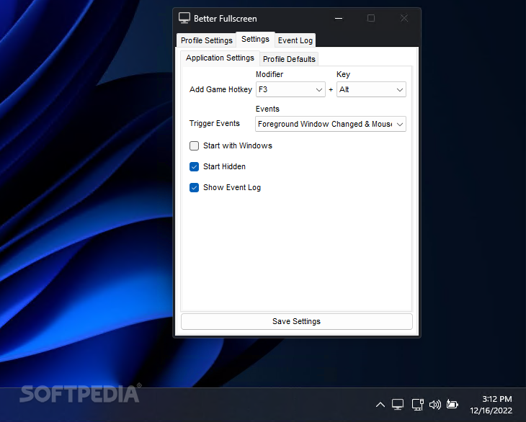Open the network icon in system tray
The image size is (526, 422).
coord(418,405)
